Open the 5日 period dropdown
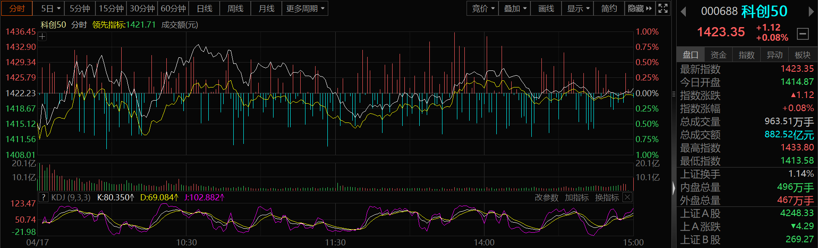The image size is (818, 248). 51,8
